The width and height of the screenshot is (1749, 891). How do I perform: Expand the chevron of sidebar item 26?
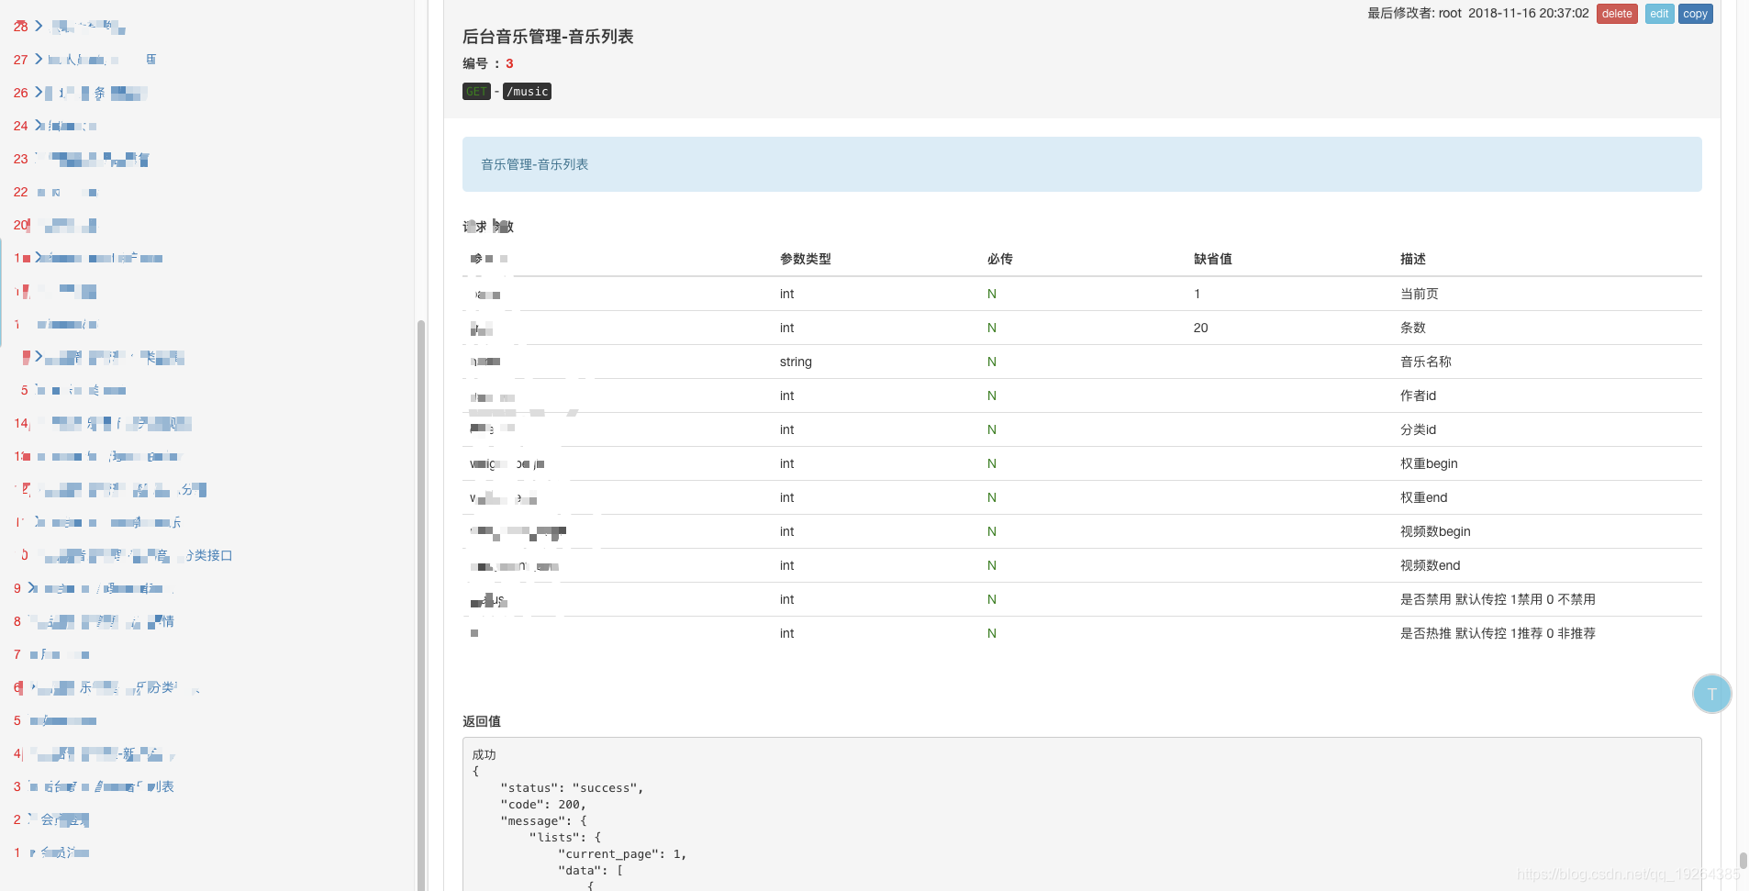[x=39, y=92]
